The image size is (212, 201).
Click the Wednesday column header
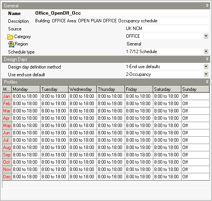pyautogui.click(x=83, y=89)
